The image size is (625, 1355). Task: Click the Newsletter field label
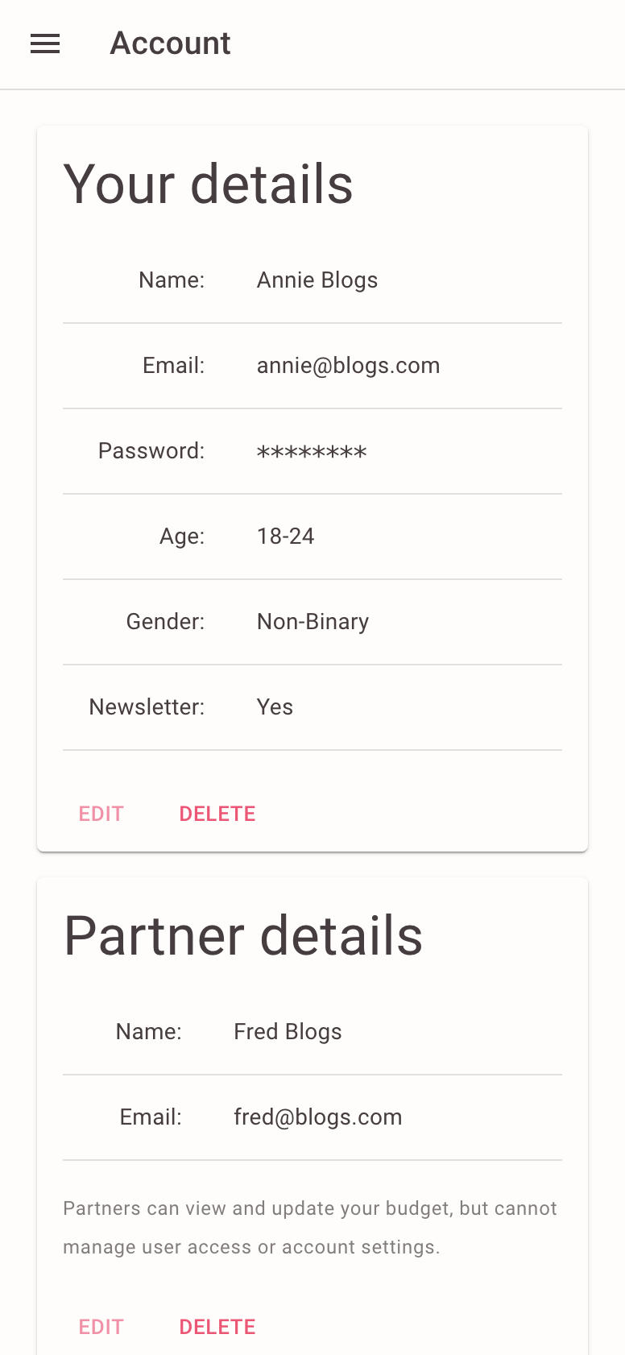pyautogui.click(x=147, y=707)
